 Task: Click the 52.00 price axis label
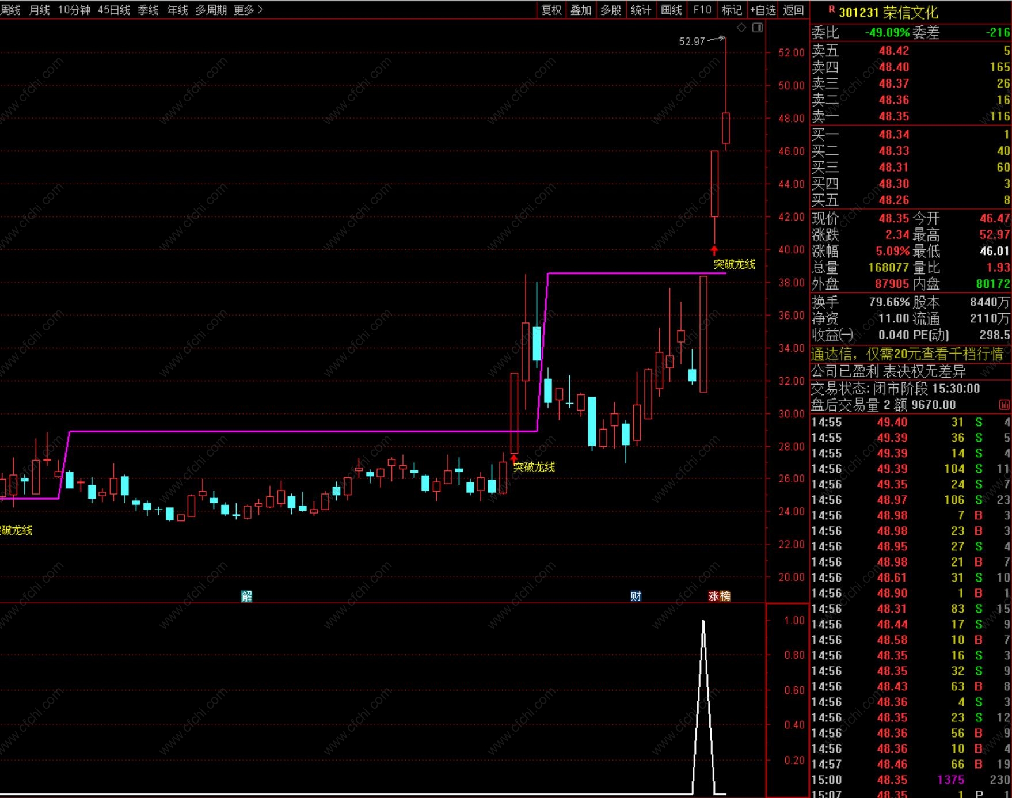[791, 52]
